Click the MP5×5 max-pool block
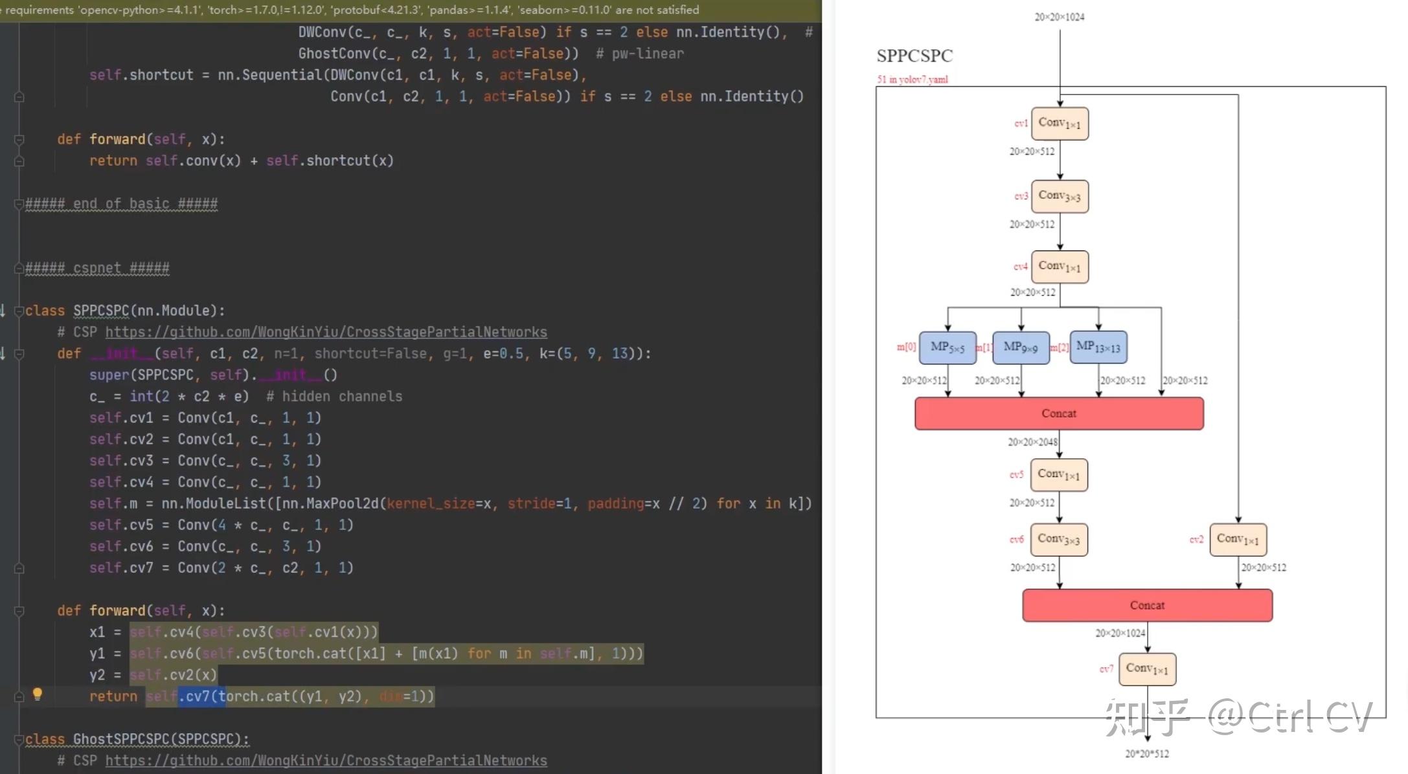 click(x=948, y=348)
